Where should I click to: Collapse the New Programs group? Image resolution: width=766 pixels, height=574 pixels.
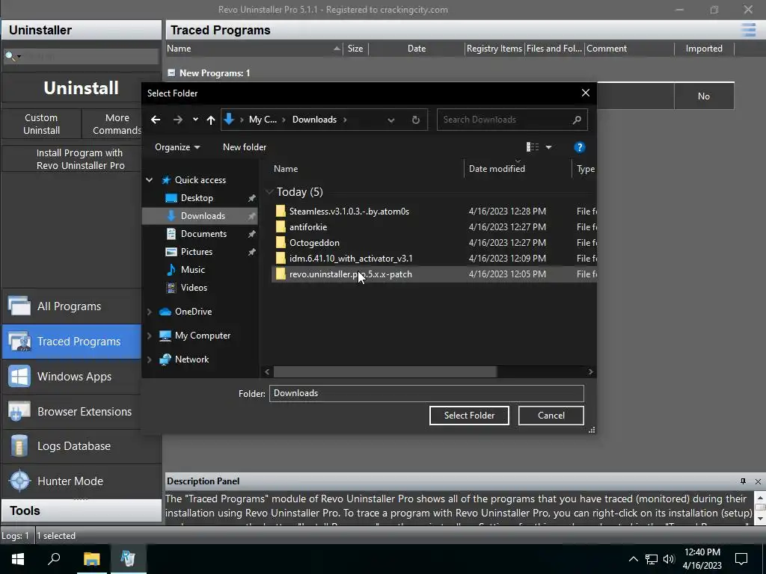click(171, 72)
